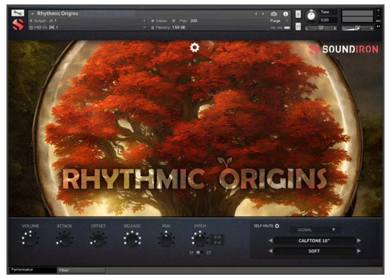The image size is (391, 279).
Task: Open the Output st.1 dropdown arrow
Action: [144, 21]
